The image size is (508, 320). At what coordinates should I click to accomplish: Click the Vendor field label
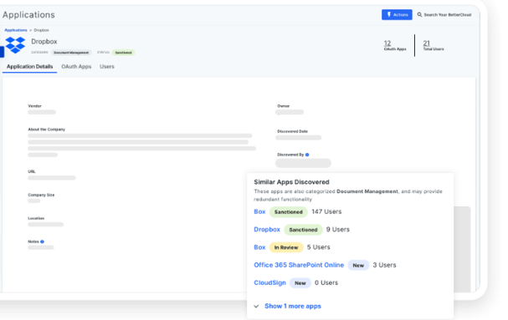[34, 106]
